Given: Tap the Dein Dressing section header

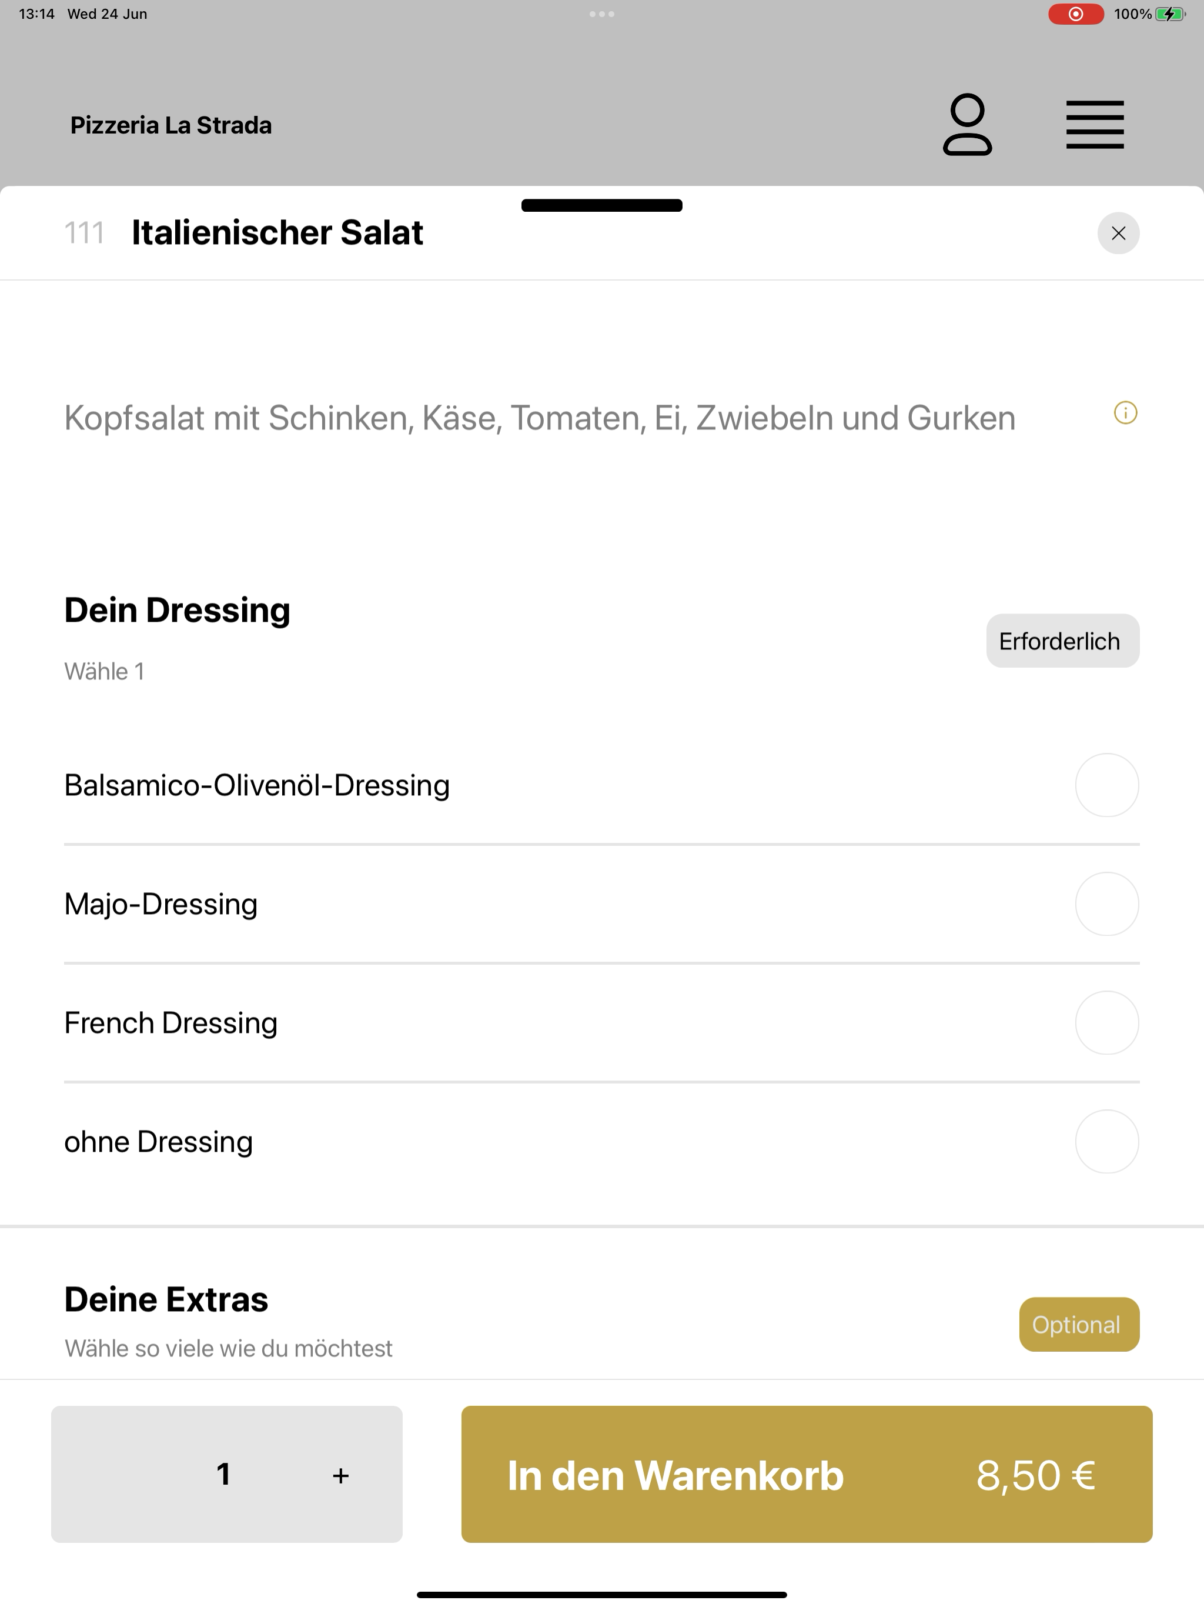Looking at the screenshot, I should click(x=177, y=610).
